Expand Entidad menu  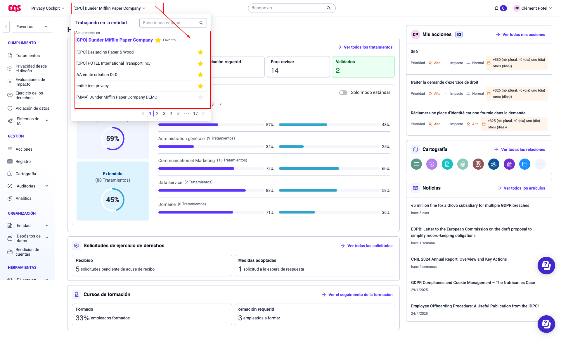point(47,226)
